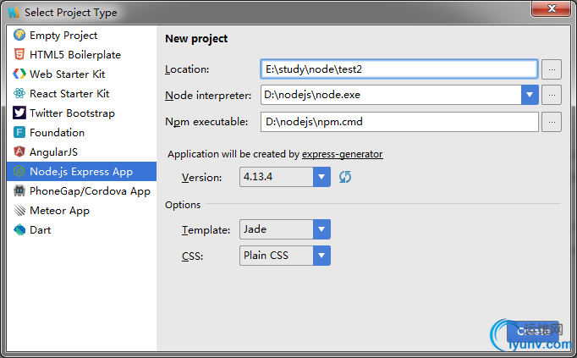Expand the Version 4.13.4 dropdown
Image resolution: width=577 pixels, height=358 pixels.
321,177
